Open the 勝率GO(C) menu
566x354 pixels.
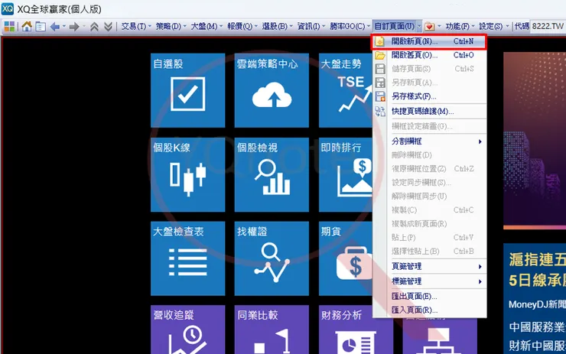(350, 27)
